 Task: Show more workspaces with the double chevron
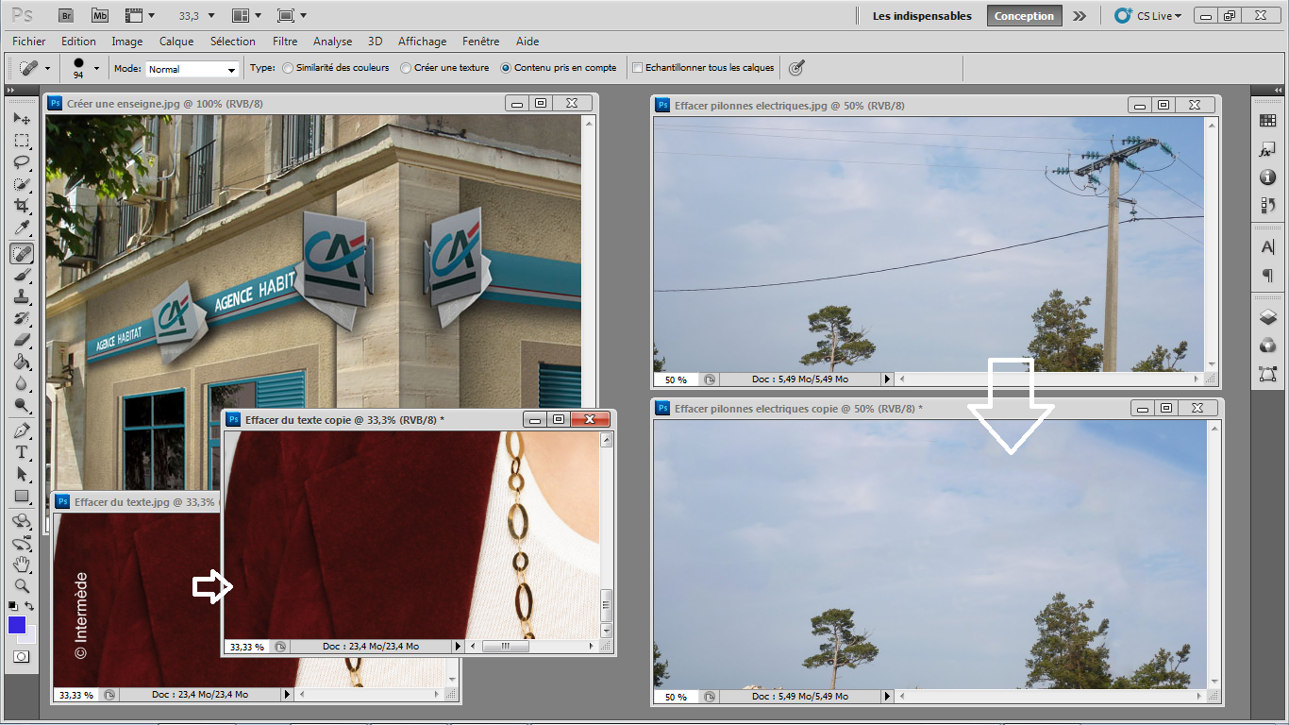(1080, 16)
